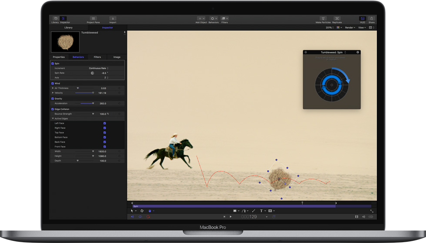Image resolution: width=426 pixels, height=243 pixels.
Task: Switch to the Filters tab
Action: coord(97,57)
